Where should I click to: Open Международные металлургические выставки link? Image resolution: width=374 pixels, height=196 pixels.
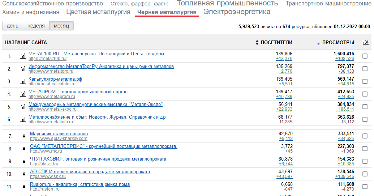[95, 104]
